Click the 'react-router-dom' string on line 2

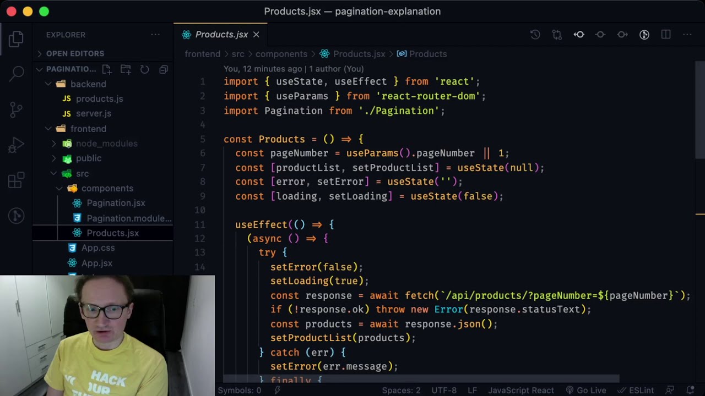(428, 96)
